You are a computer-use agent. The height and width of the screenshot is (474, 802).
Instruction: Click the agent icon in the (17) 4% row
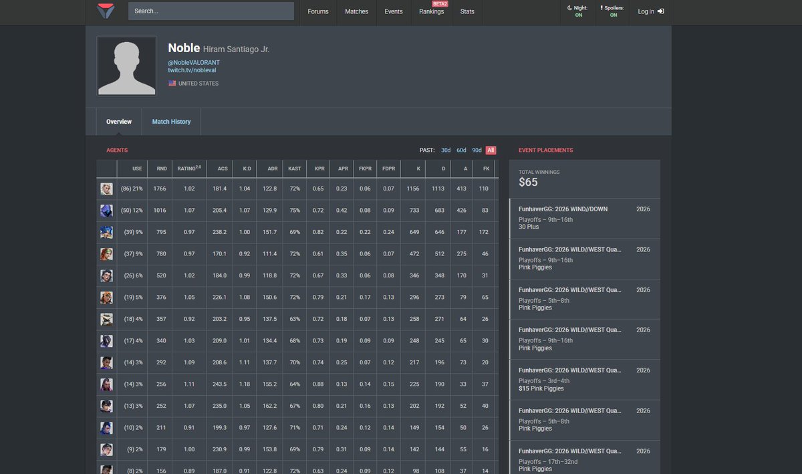(106, 341)
